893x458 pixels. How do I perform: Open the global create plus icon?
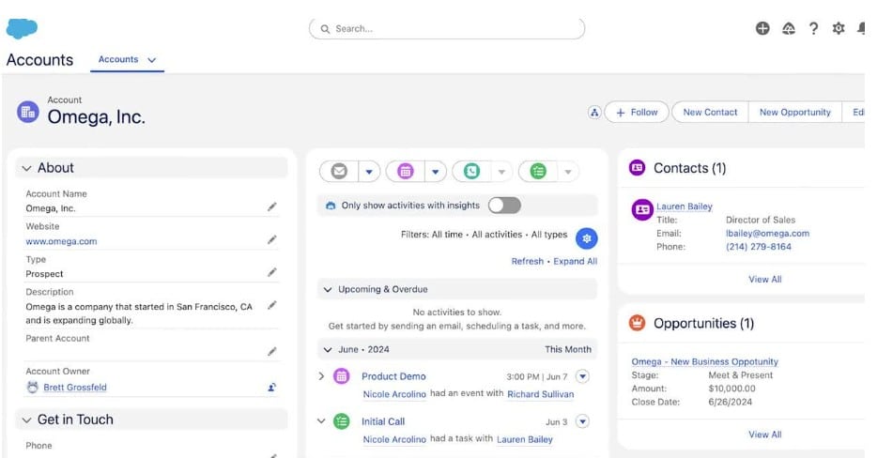[x=762, y=28]
